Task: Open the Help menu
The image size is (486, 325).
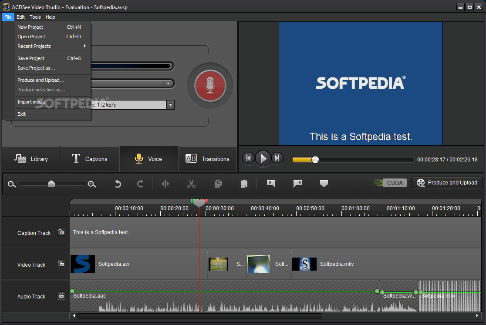Action: click(50, 17)
